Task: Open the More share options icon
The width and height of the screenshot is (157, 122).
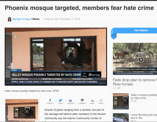Action: coord(101,101)
